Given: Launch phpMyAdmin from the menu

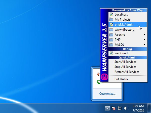Looking at the screenshot, I should 128,25.
